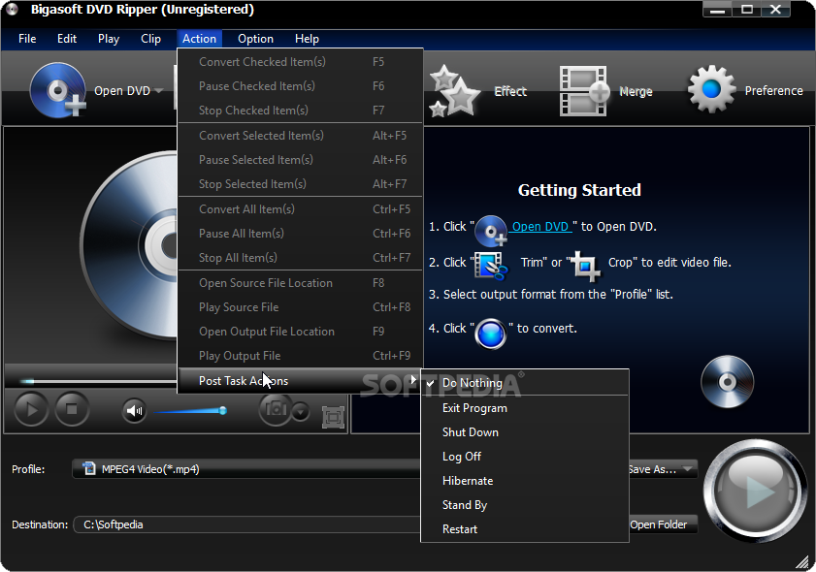816x572 pixels.
Task: Click Pause All Item(s) entry
Action: (x=300, y=234)
